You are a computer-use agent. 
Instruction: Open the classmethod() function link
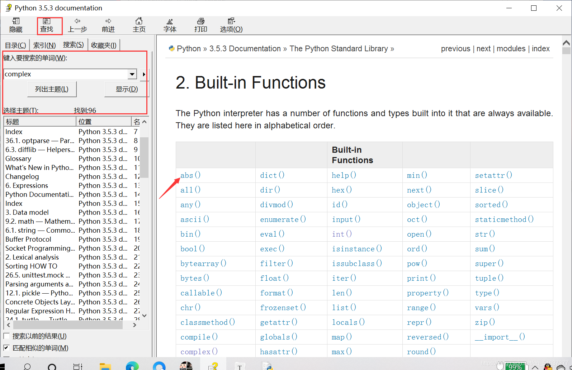(x=208, y=322)
